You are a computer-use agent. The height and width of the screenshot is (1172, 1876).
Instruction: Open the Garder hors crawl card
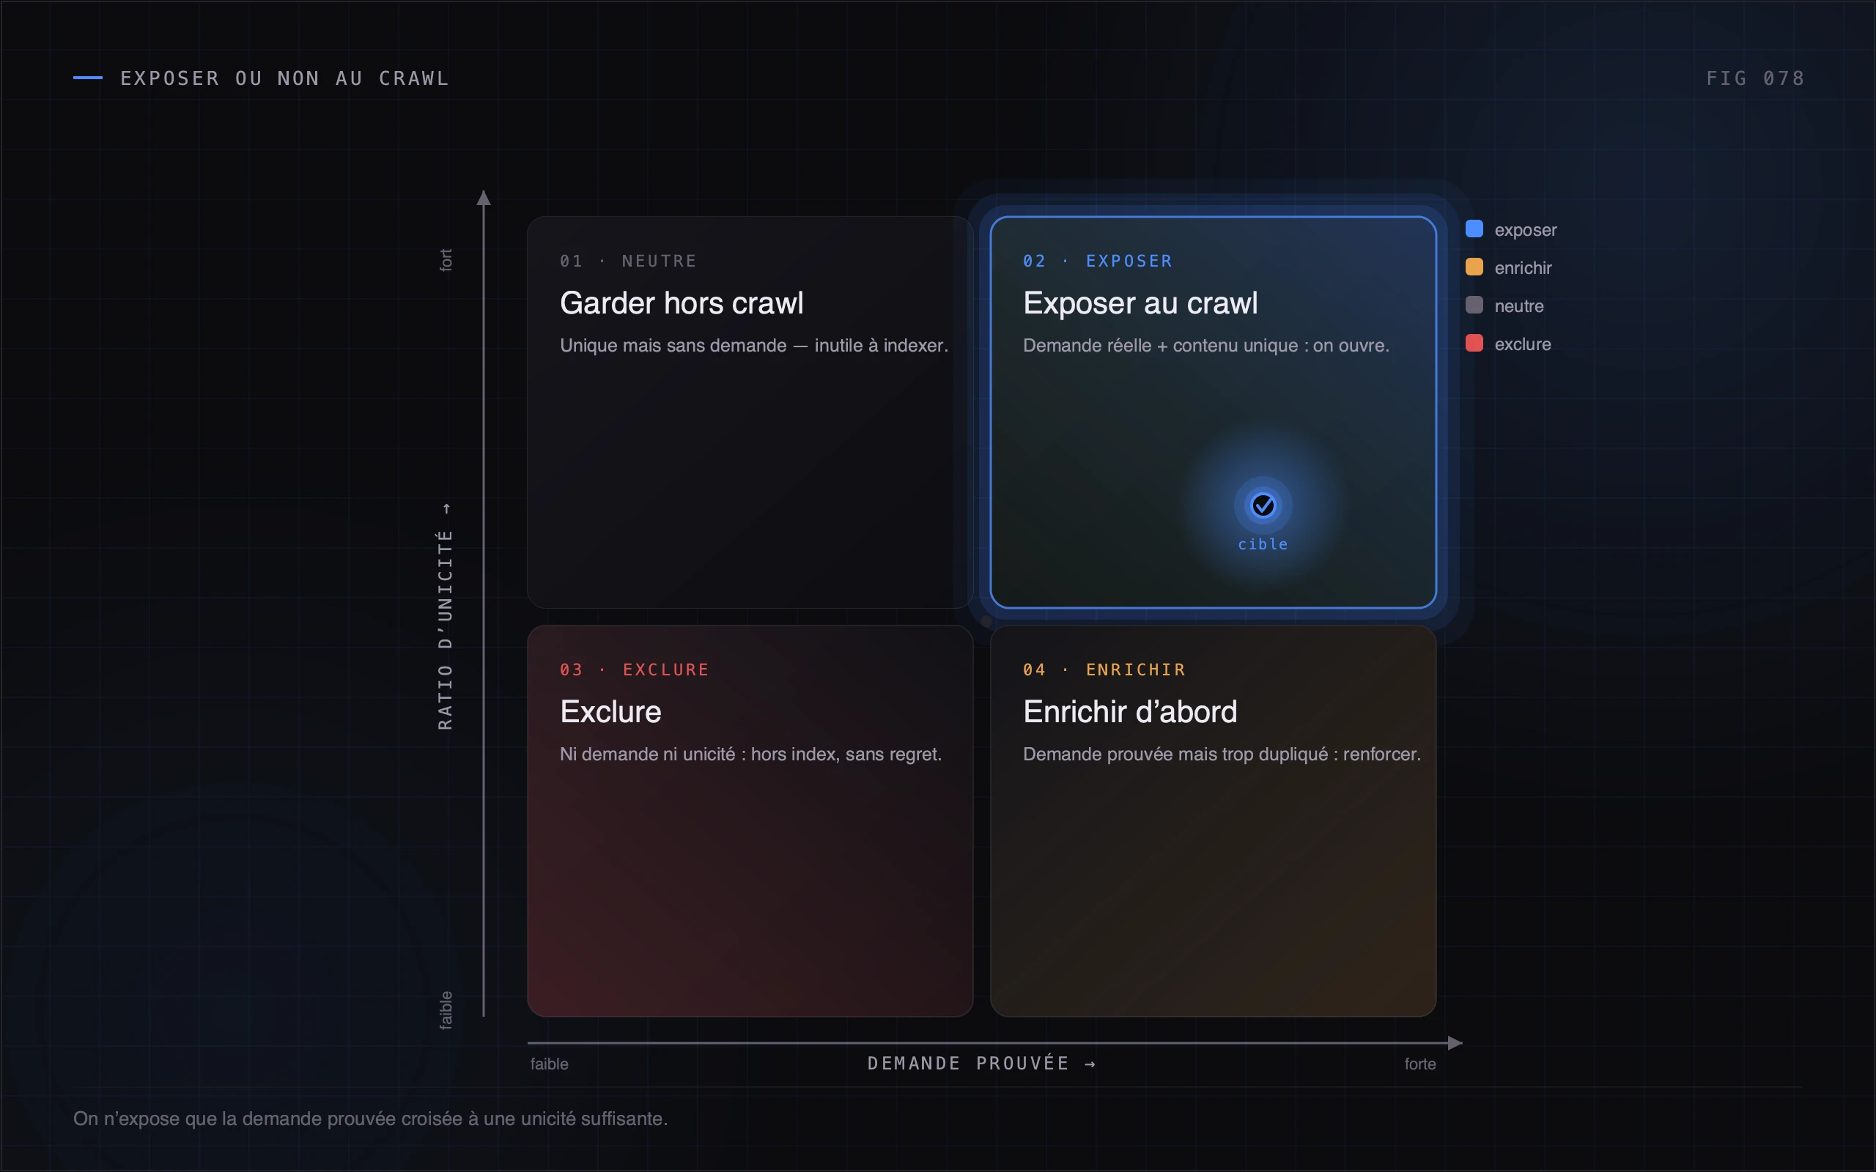coord(750,412)
